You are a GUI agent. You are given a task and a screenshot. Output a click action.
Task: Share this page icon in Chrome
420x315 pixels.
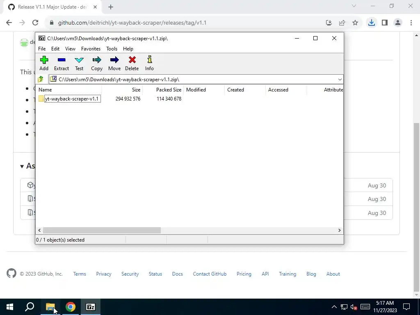342,23
